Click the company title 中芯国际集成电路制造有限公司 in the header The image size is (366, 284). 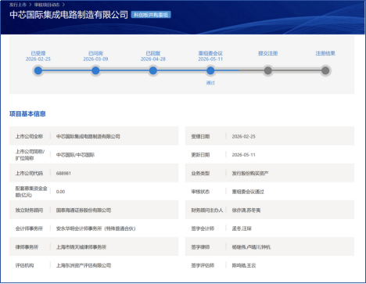[69, 15]
